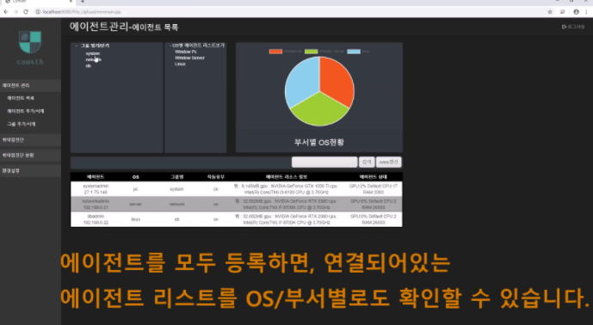Select the db group in tree
This screenshot has height=325, width=593.
point(89,65)
